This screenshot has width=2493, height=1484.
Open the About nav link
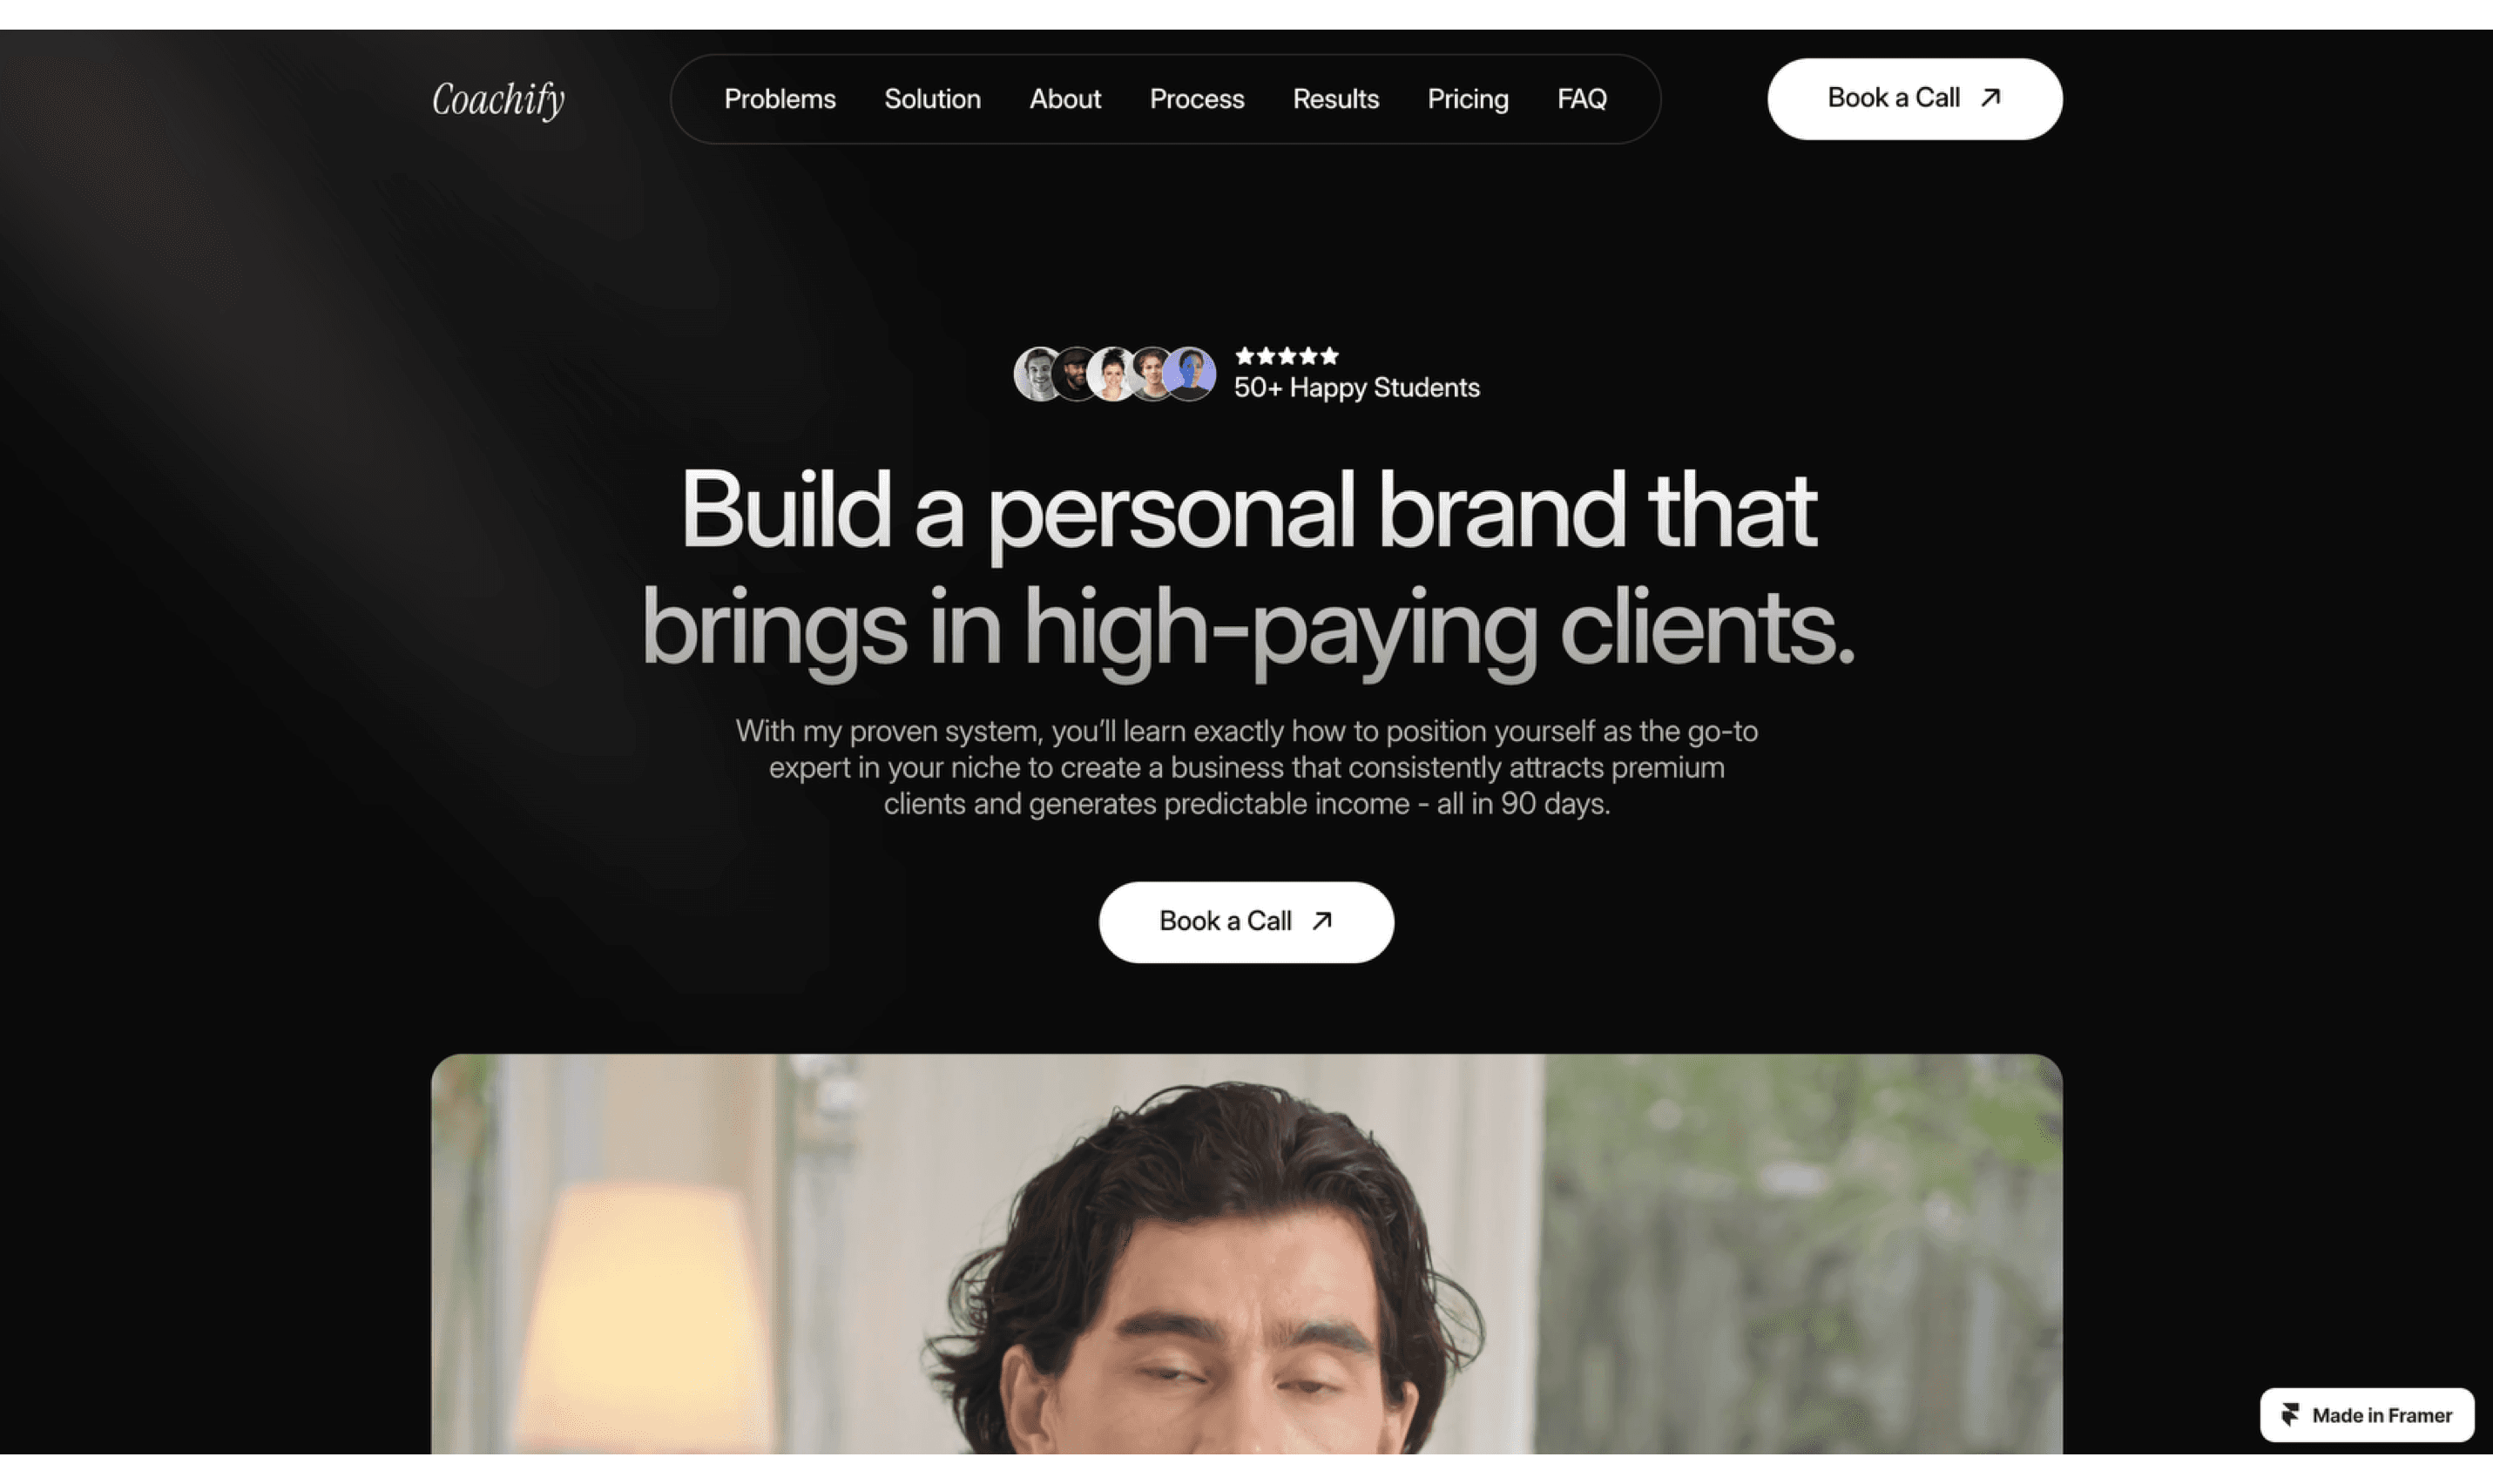click(1065, 99)
